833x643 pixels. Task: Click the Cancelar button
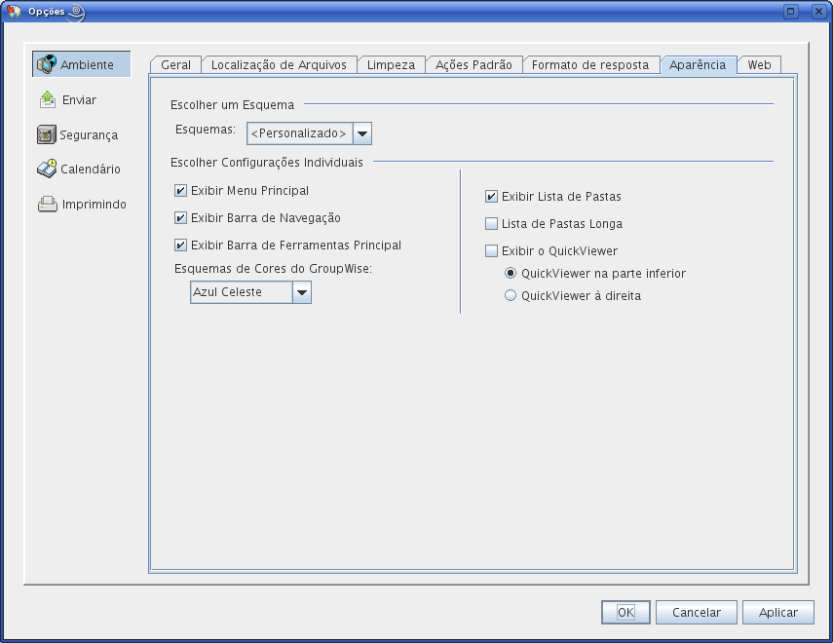(x=696, y=613)
